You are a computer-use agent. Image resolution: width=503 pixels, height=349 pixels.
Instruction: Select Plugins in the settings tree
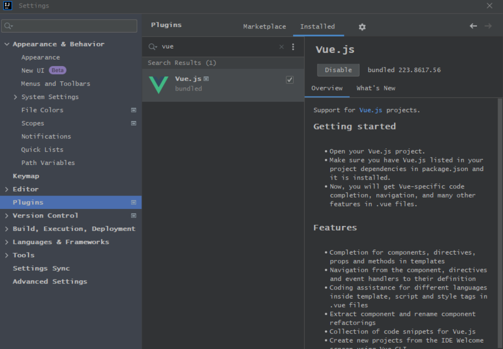pos(70,202)
